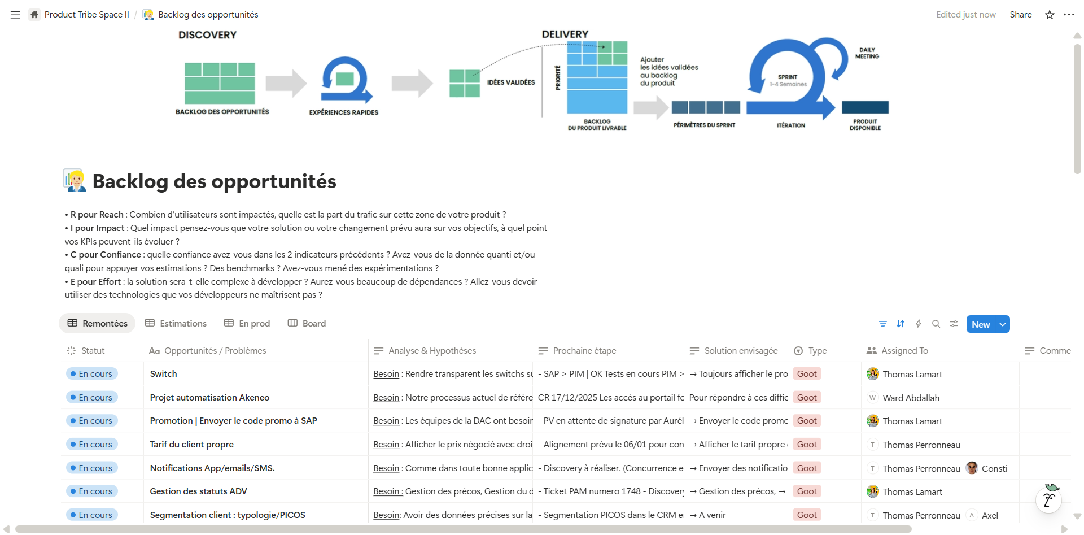Click the Share button
The width and height of the screenshot is (1084, 535).
pyautogui.click(x=1020, y=15)
